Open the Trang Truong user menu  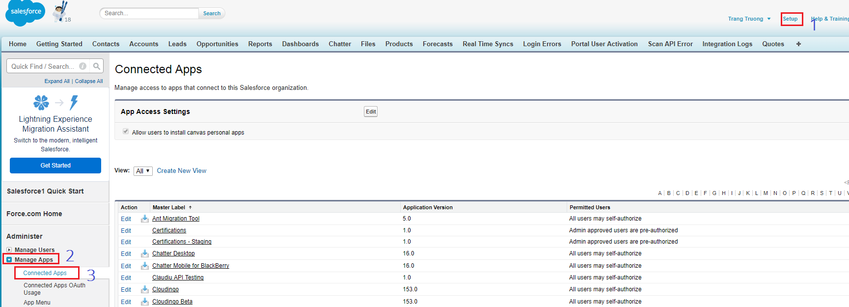tap(749, 19)
